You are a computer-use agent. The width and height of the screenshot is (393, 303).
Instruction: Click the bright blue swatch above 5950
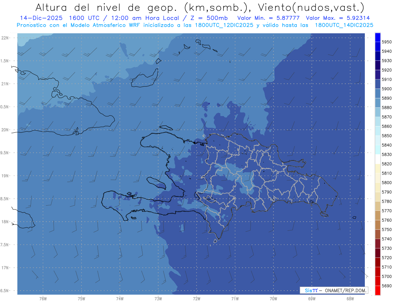[378, 37]
